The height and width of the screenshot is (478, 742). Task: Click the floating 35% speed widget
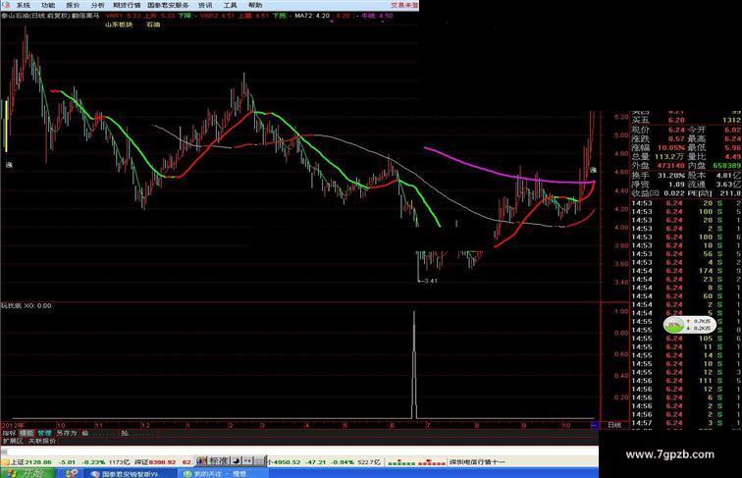(x=689, y=325)
